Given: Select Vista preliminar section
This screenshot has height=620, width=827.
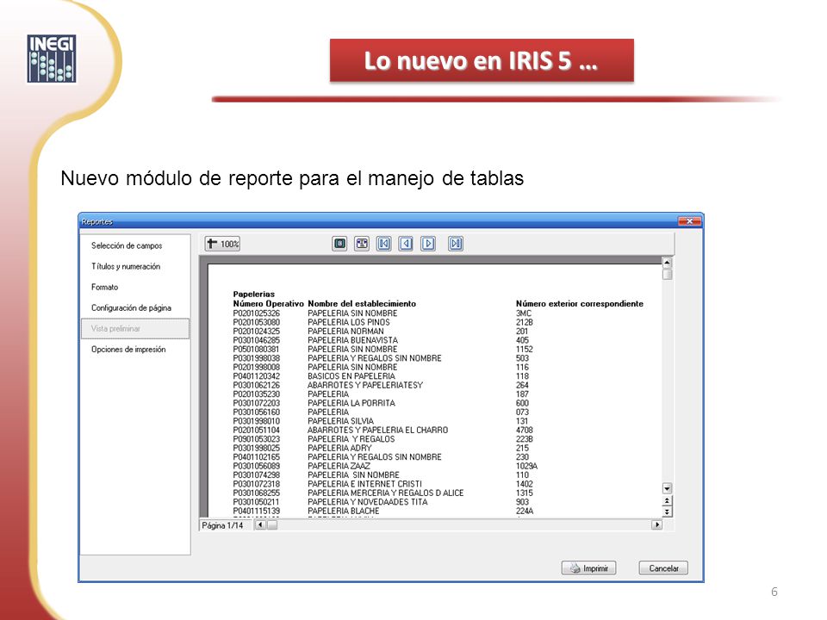Looking at the screenshot, I should [135, 328].
